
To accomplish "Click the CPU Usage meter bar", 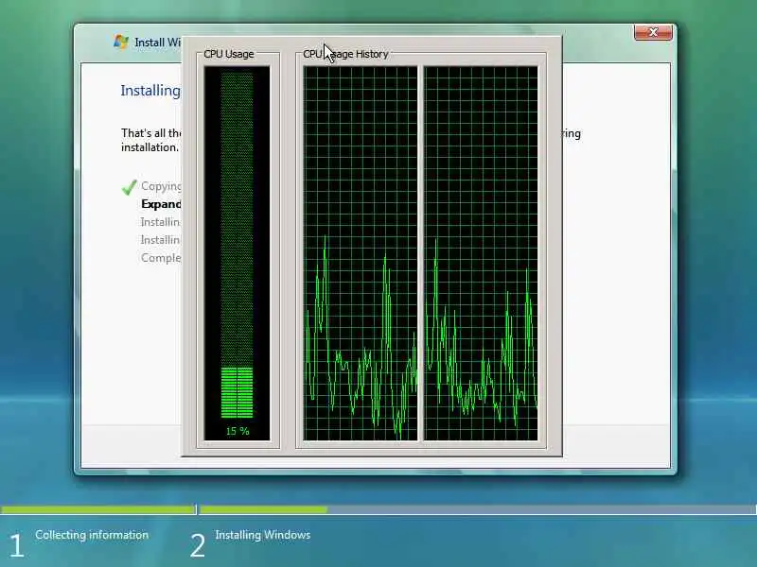I will click(x=238, y=246).
